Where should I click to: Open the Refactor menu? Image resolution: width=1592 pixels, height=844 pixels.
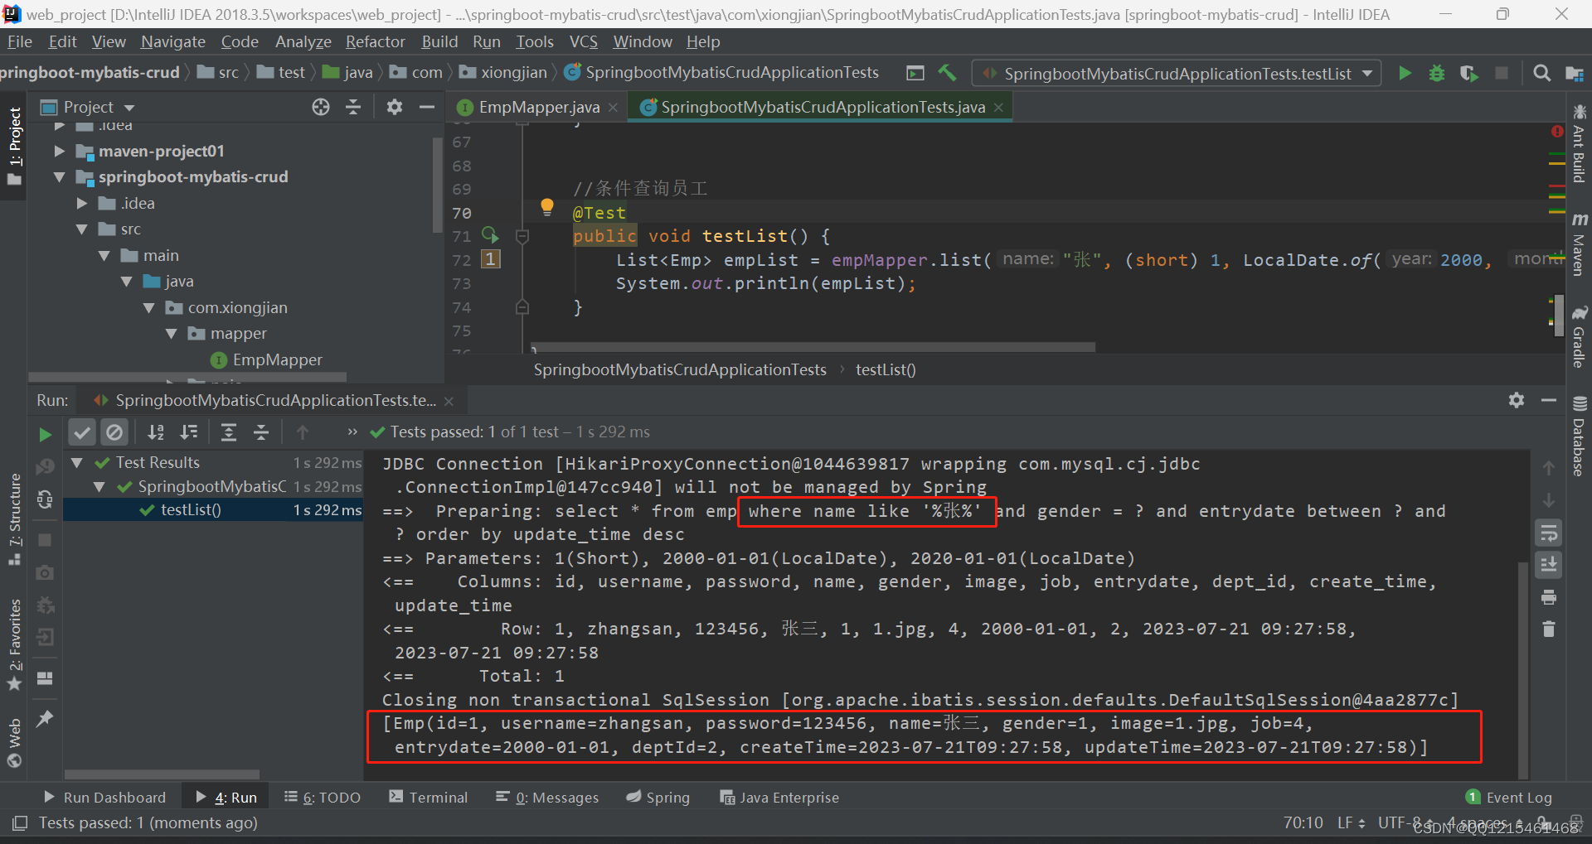(x=375, y=41)
